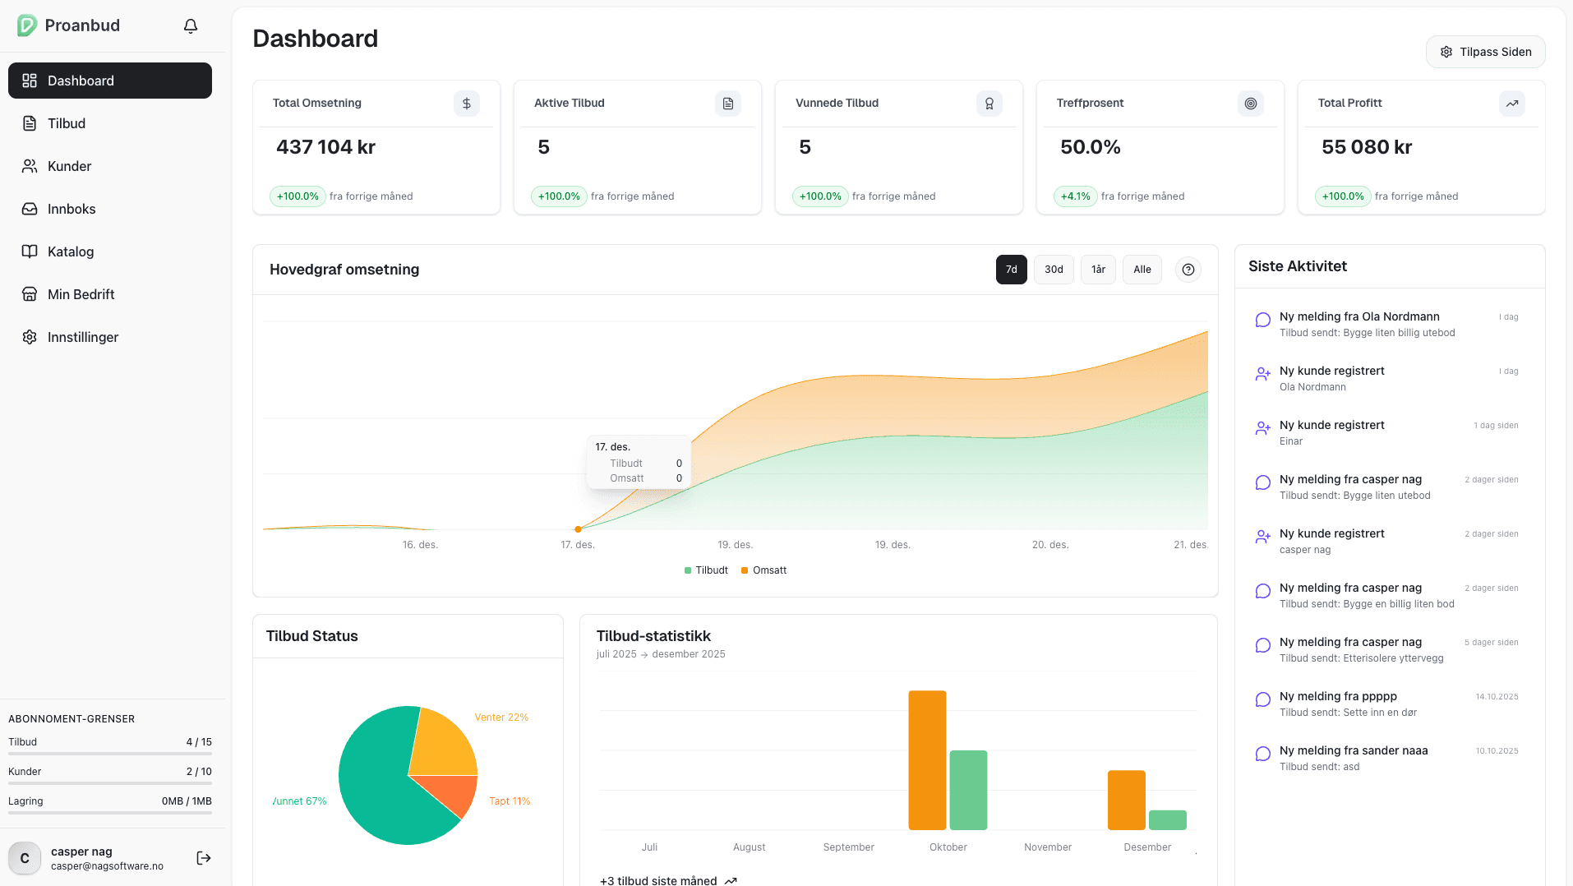Click the Lagring storage progress bar
This screenshot has width=1573, height=886.
[109, 814]
